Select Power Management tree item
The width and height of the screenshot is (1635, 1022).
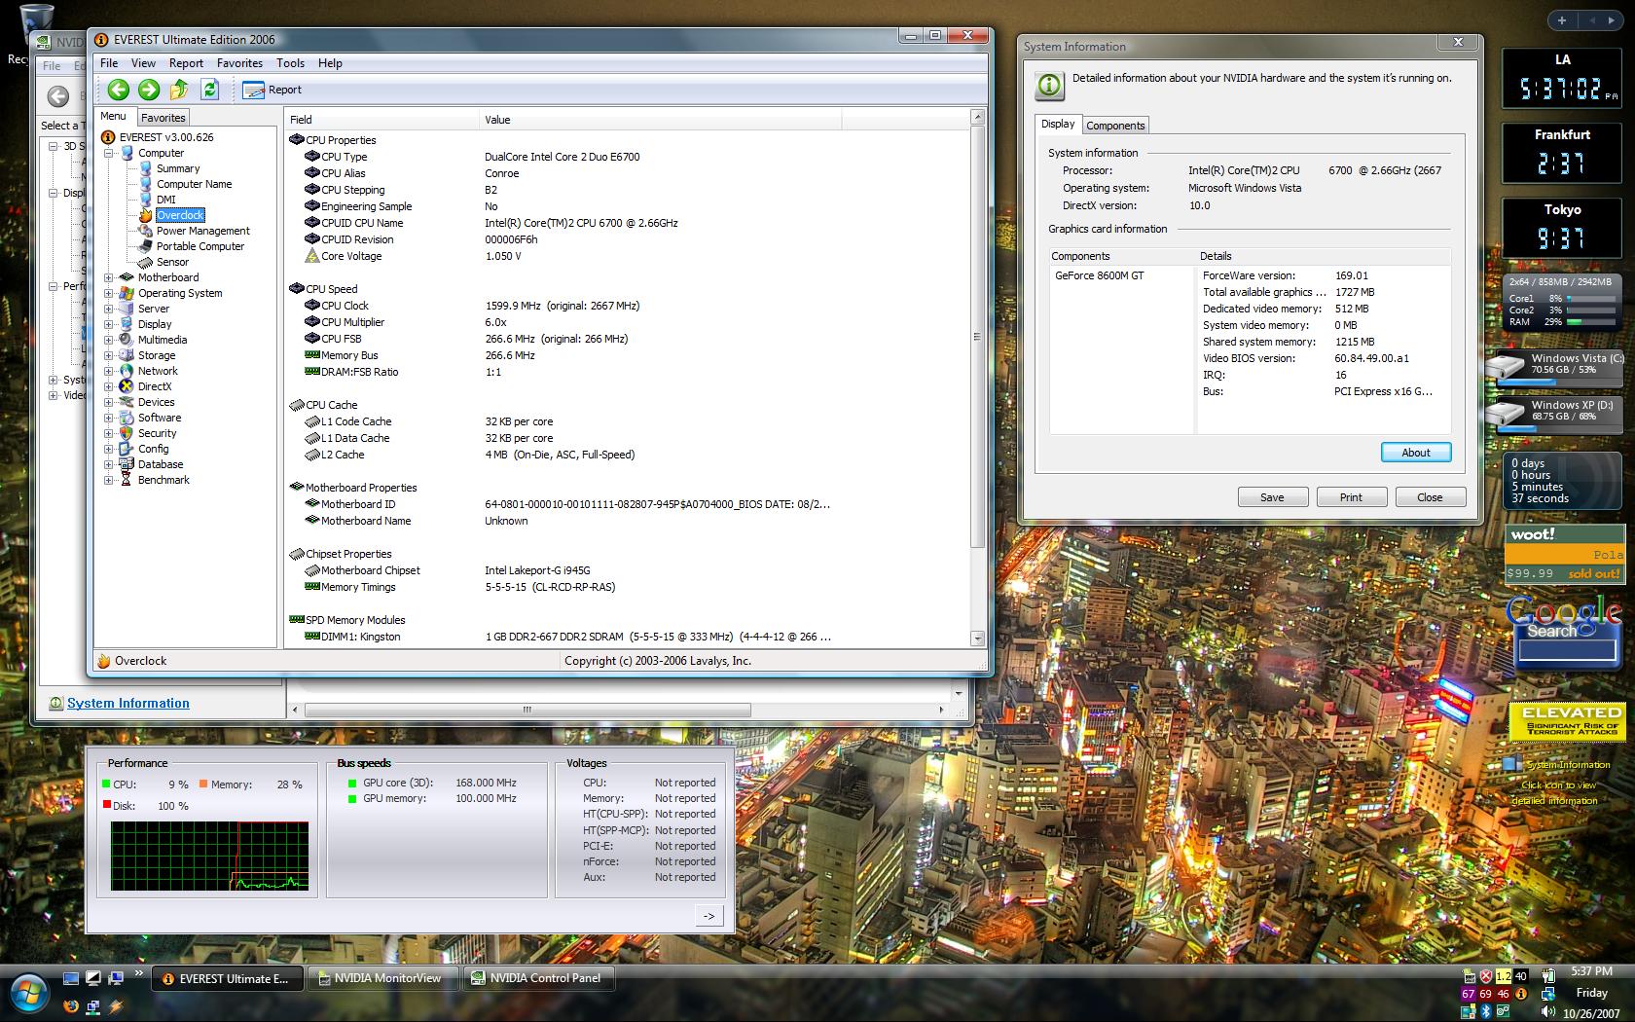(x=202, y=231)
